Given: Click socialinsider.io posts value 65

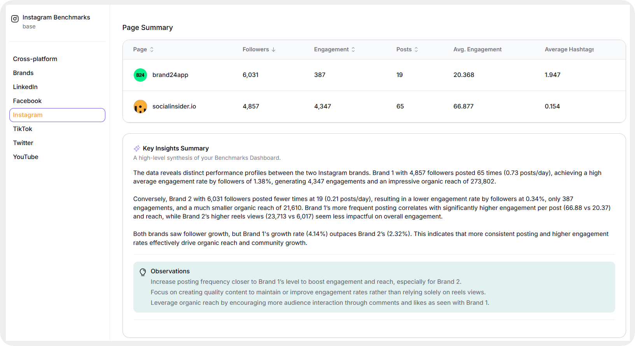Looking at the screenshot, I should click(400, 107).
